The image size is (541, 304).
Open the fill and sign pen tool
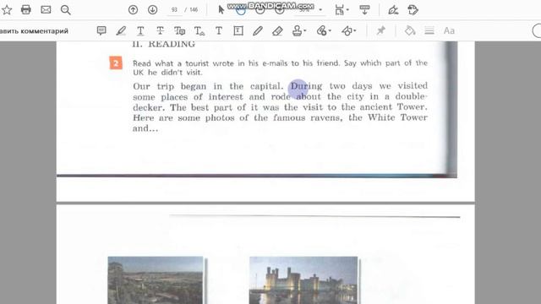(393, 9)
